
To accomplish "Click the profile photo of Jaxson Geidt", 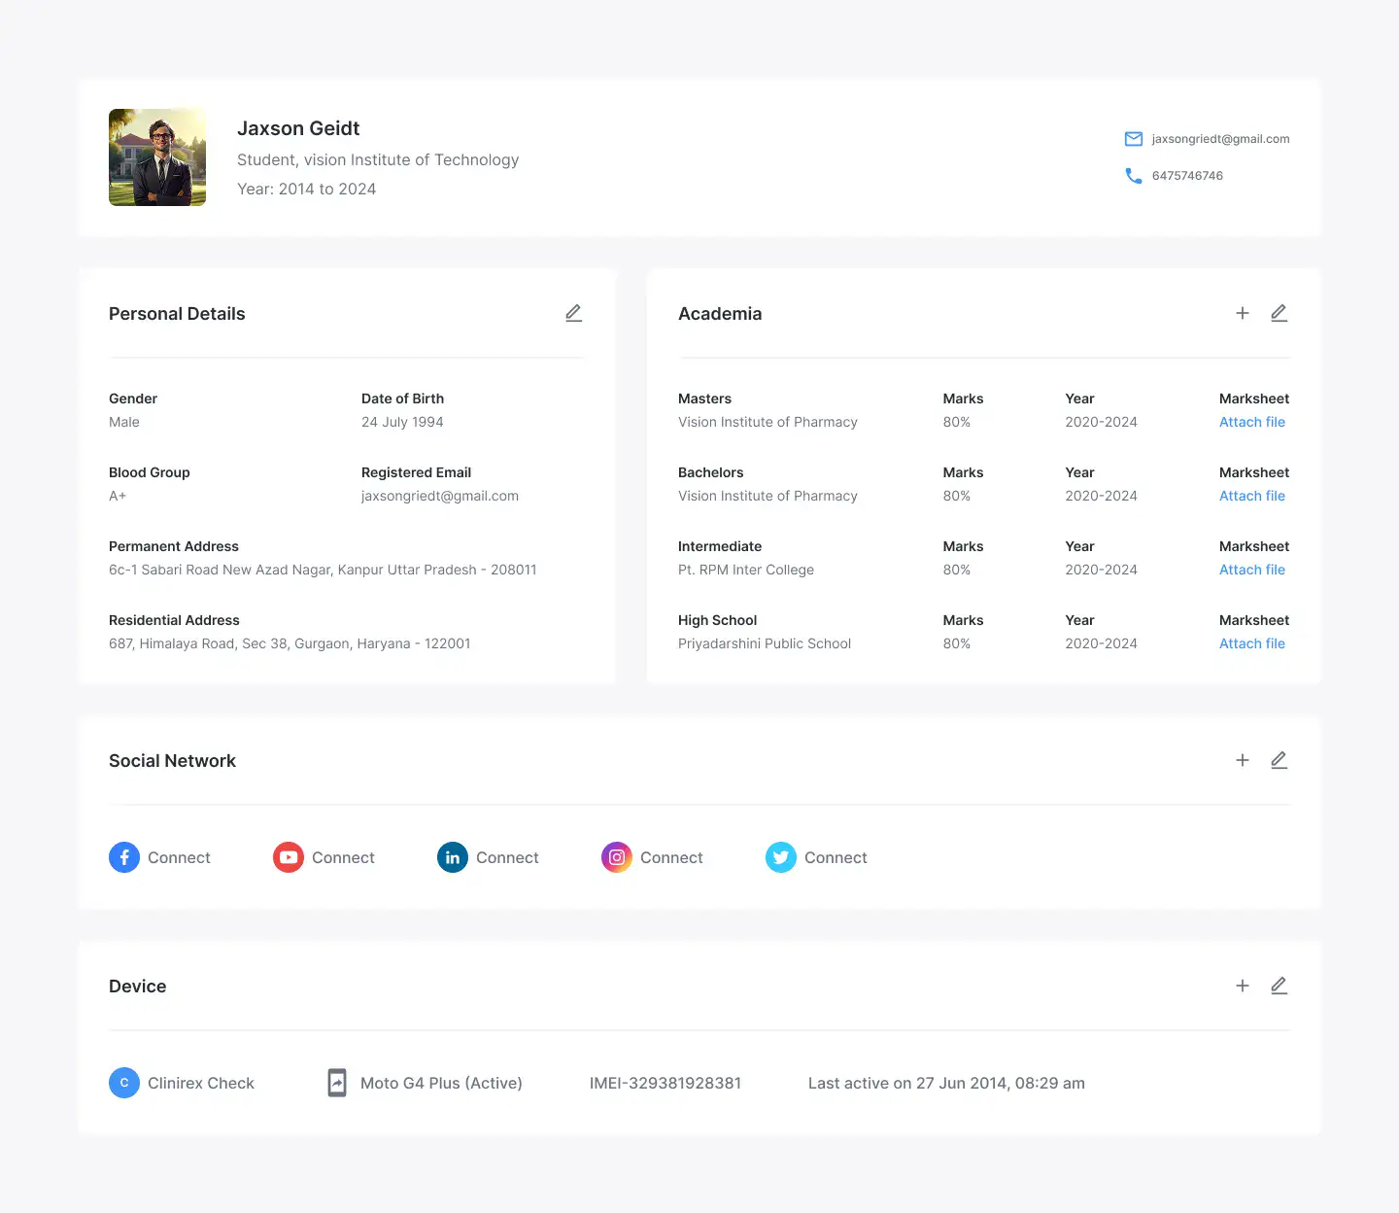I will [157, 157].
